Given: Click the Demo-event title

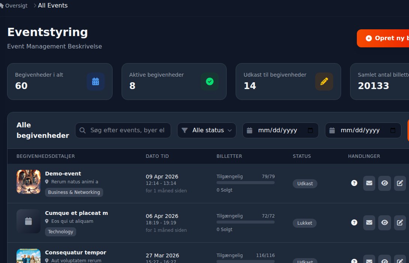Looking at the screenshot, I should [x=63, y=174].
